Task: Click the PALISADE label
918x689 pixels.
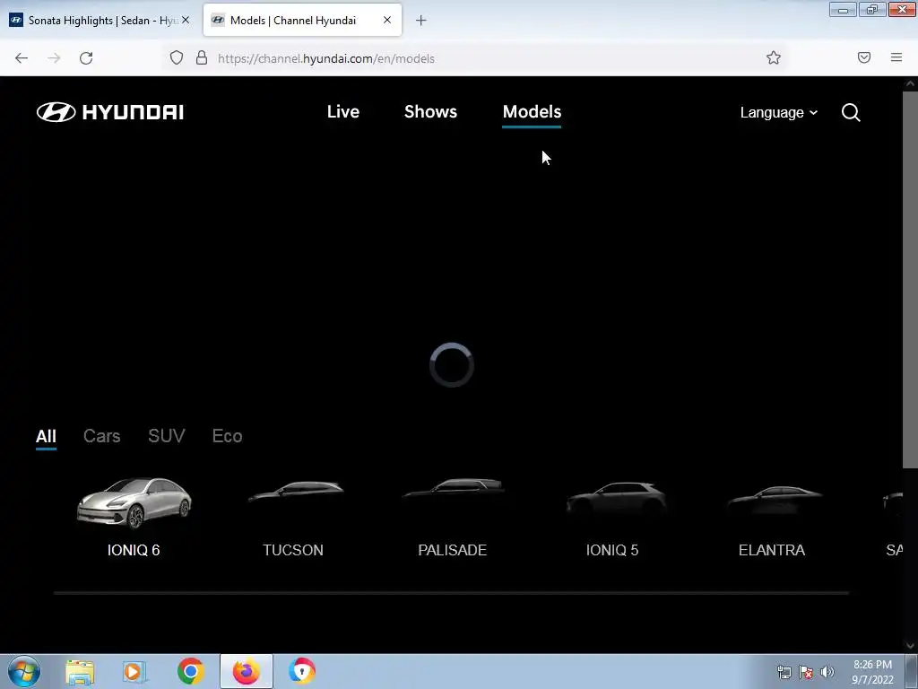Action: [453, 550]
